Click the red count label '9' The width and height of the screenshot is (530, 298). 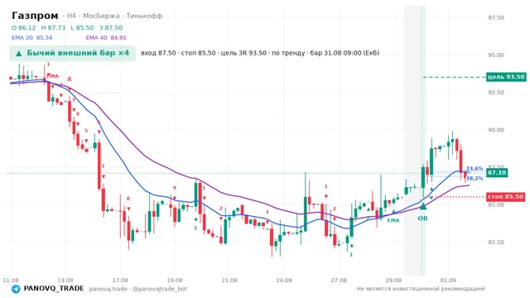pyautogui.click(x=175, y=188)
